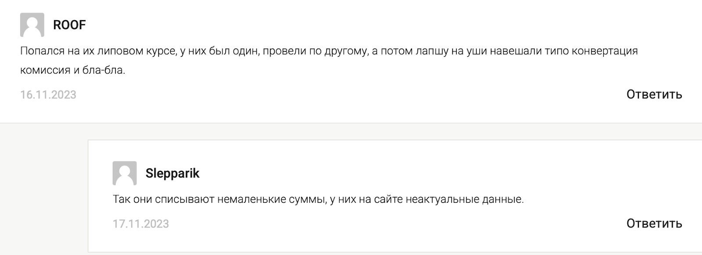Select the profile placeholder image next to Slepparik
702x255 pixels.
point(125,174)
